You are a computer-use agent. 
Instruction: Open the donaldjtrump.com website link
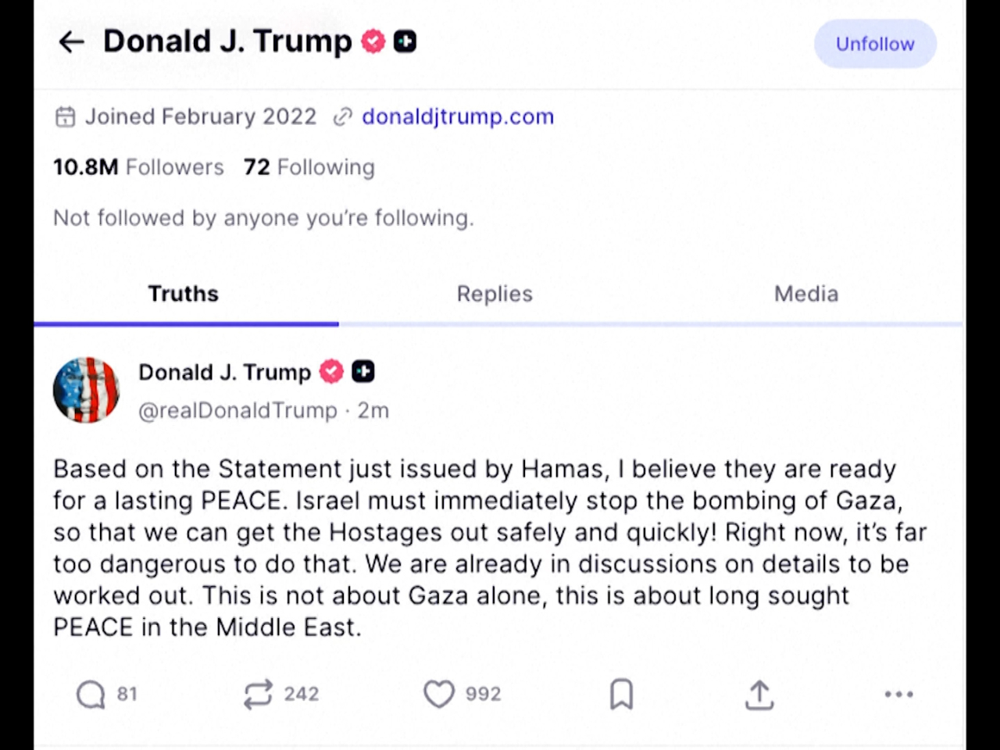click(458, 116)
